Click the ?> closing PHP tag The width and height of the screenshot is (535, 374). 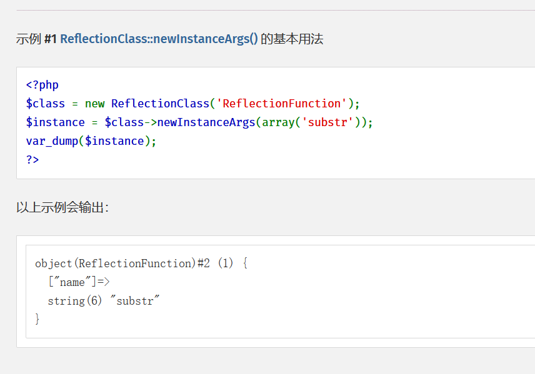(x=32, y=160)
